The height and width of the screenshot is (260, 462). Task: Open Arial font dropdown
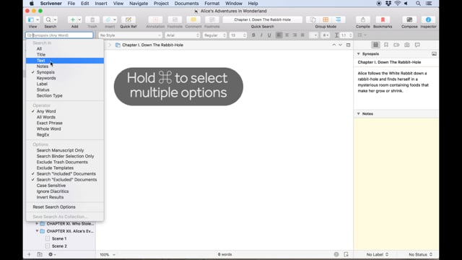pos(183,35)
